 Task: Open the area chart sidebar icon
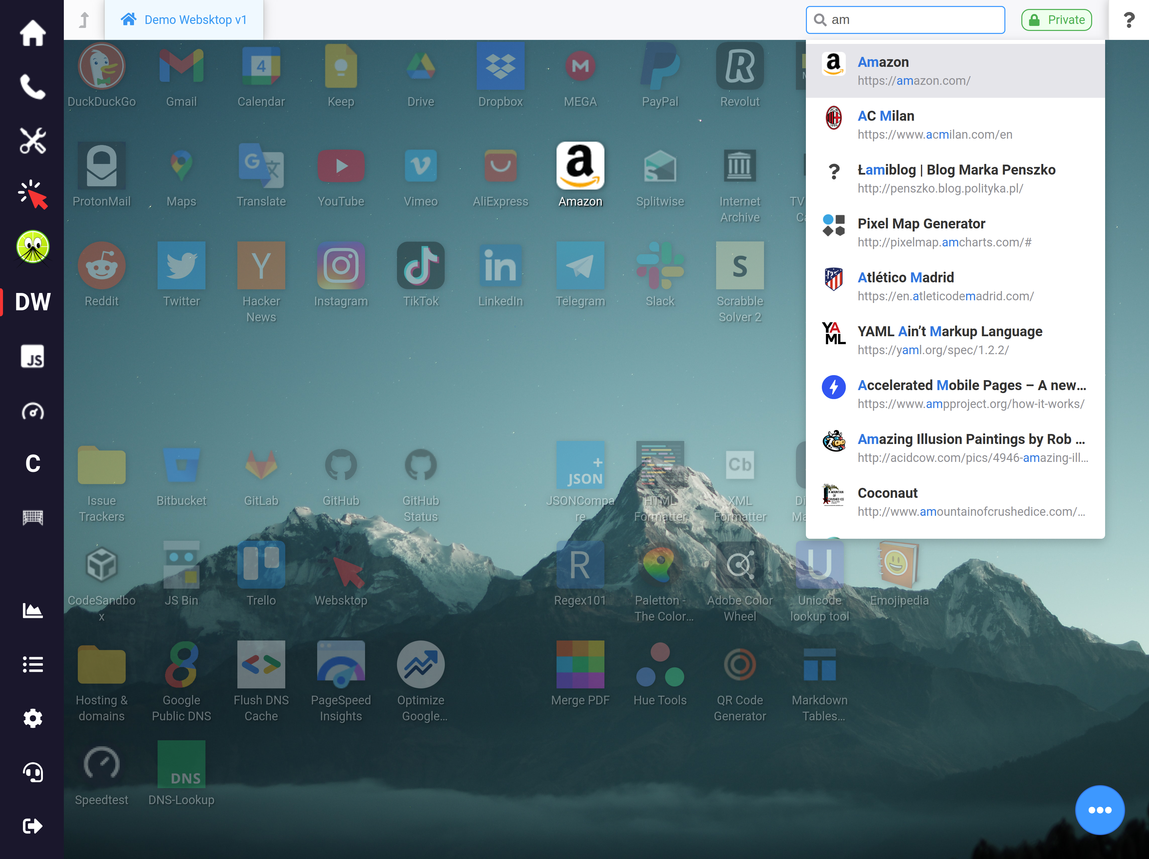coord(32,610)
